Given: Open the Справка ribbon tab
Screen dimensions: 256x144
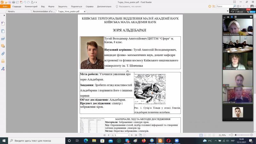Looking at the screenshot, I should coord(90,6).
